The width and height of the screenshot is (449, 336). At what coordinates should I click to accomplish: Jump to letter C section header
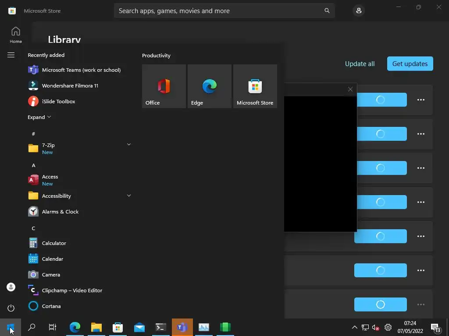click(33, 228)
